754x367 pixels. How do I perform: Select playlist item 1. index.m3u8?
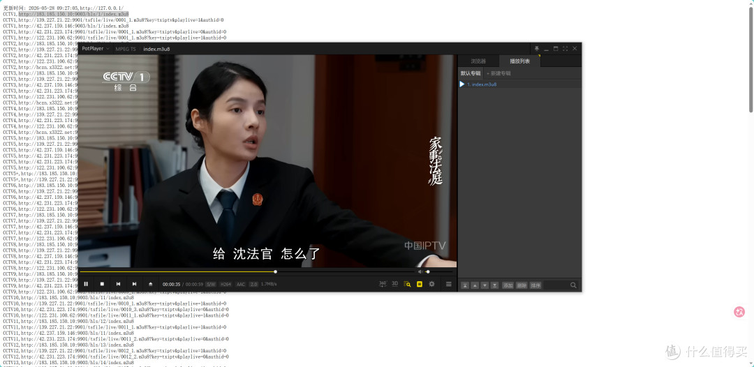519,84
